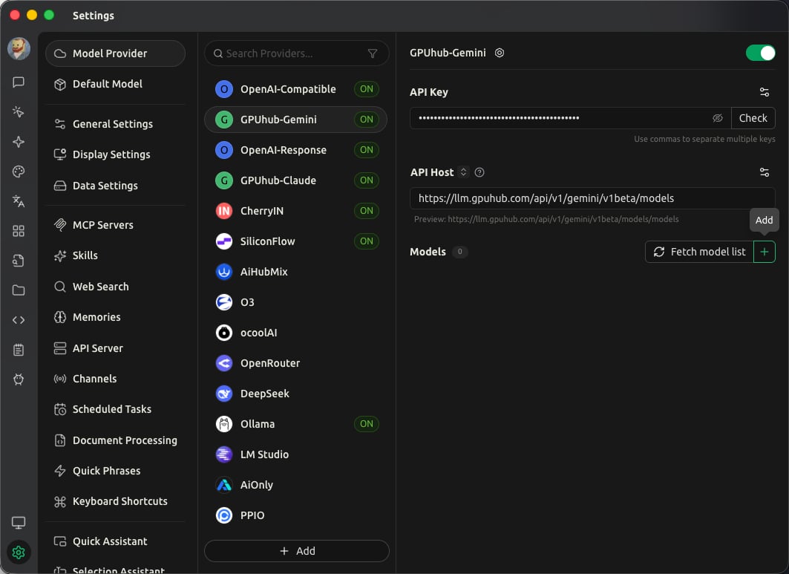
Task: Click the API Host help question icon
Action: 479,172
